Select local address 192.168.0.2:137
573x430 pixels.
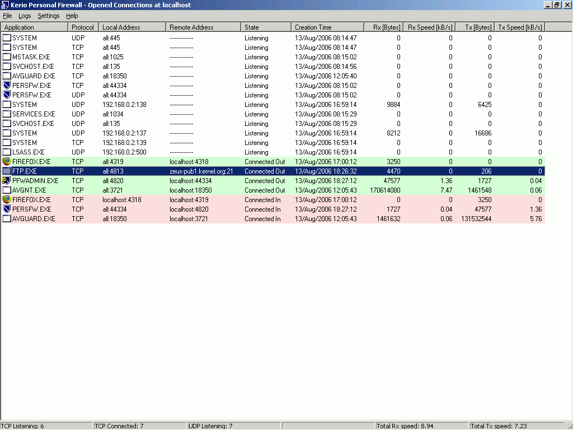coord(124,133)
